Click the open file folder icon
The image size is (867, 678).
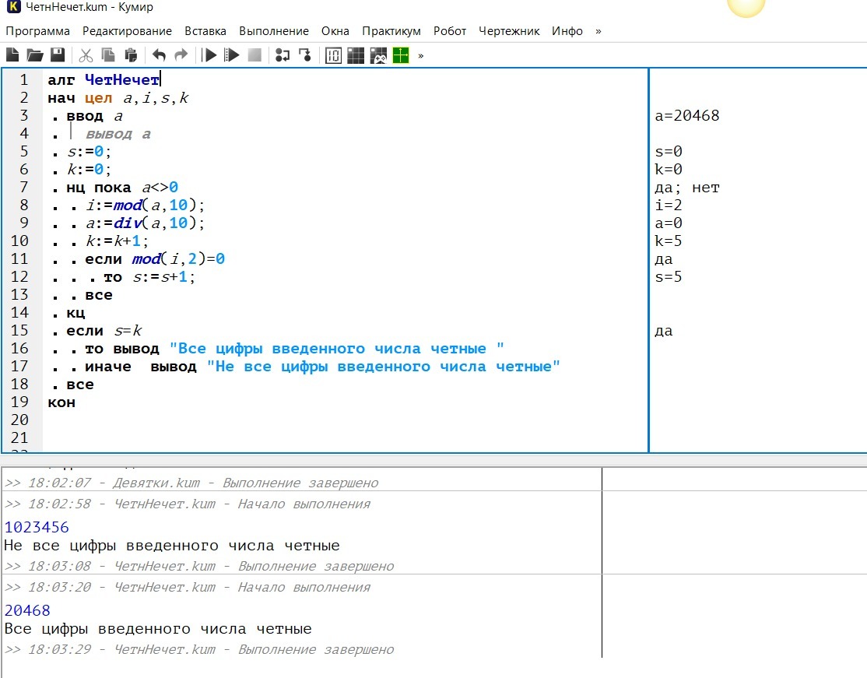[x=35, y=55]
